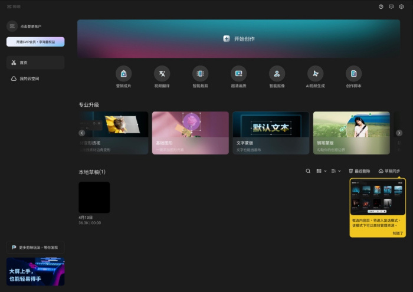Click the trash icon for 最近删除

(351, 171)
